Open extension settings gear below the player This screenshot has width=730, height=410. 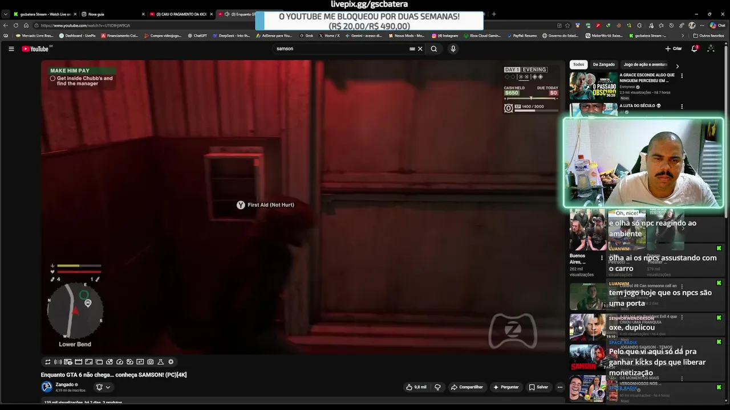tap(171, 362)
